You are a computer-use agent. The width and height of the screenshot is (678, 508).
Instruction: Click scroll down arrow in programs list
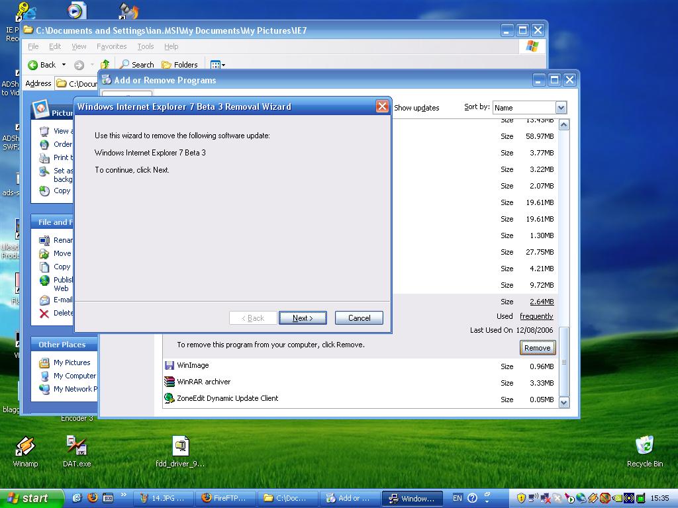pos(564,403)
